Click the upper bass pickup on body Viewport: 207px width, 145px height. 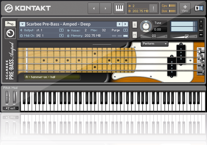pos(181,54)
